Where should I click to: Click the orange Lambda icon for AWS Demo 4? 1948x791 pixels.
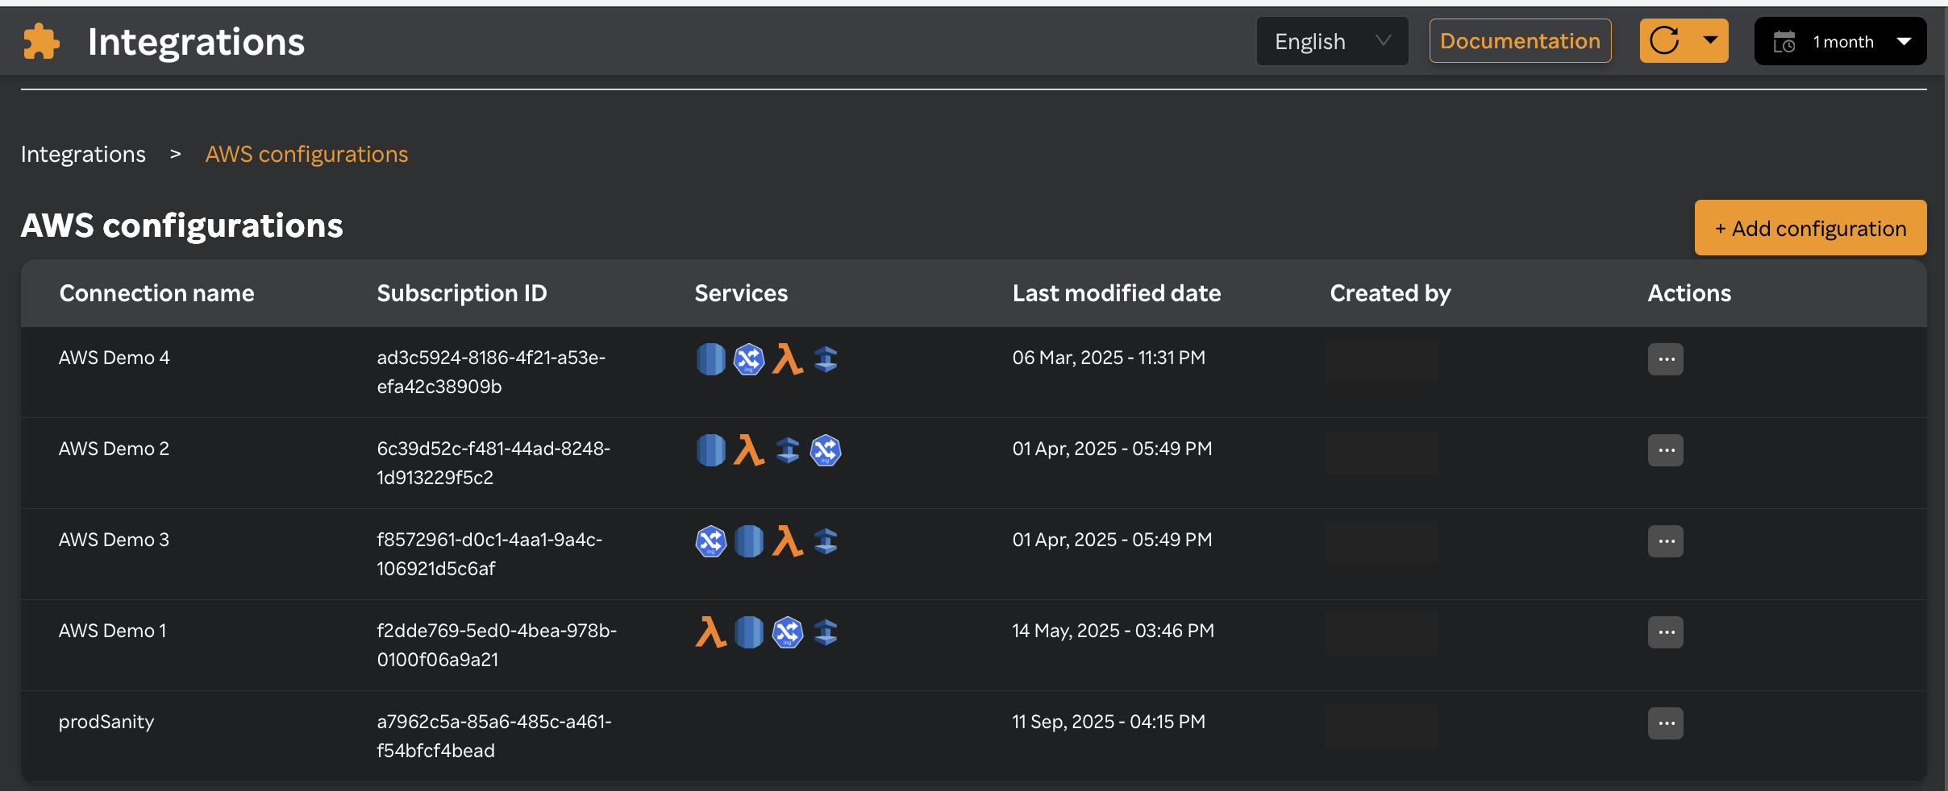coord(788,359)
